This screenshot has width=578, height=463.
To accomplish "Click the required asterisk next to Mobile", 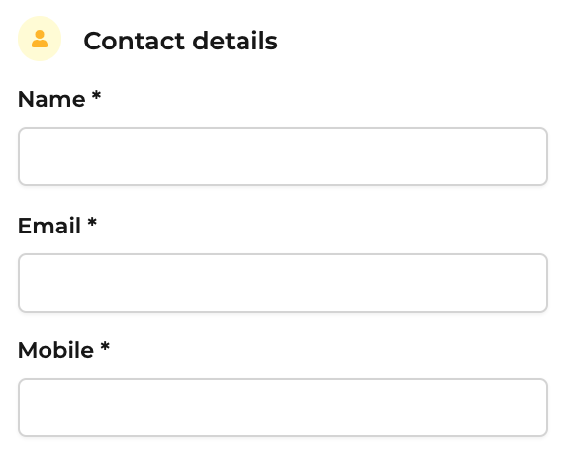I will pyautogui.click(x=105, y=347).
